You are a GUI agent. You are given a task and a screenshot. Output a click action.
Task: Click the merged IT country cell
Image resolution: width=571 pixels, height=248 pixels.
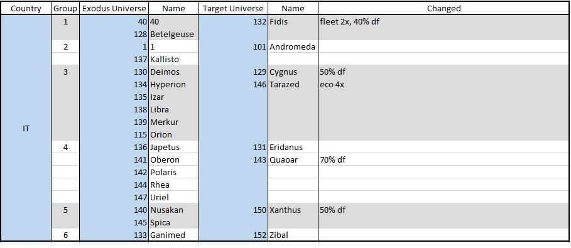(26, 128)
